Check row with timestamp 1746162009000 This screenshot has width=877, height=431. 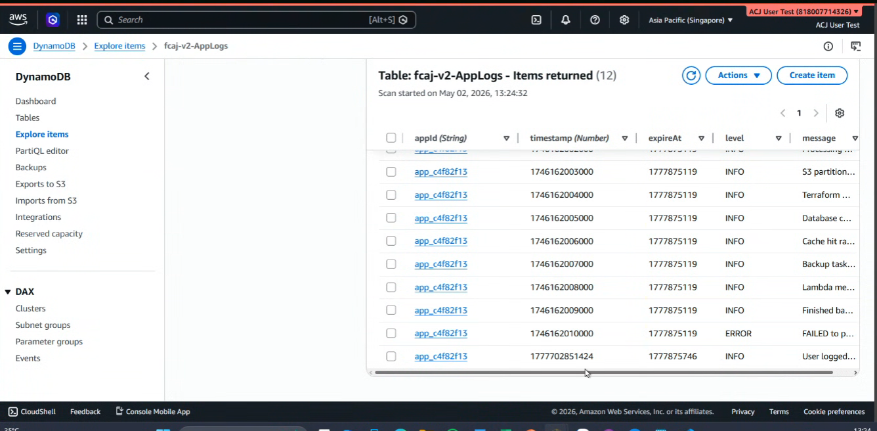[391, 310]
